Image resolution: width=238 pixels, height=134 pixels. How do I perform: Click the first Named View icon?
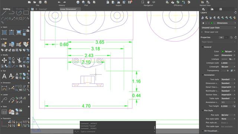tap(202, 2)
